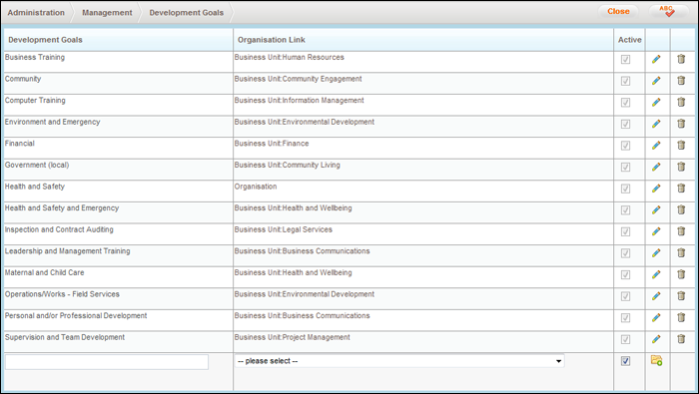This screenshot has width=699, height=394.
Task: Click the new development goal text field
Action: coord(107,362)
